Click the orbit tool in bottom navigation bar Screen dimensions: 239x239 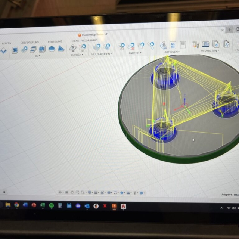pyautogui.click(x=60, y=192)
